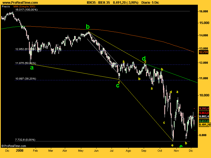211x158 pixels.
Task: Click the 11.875 (50,00%) Fibonacci level label
Action: [26, 63]
